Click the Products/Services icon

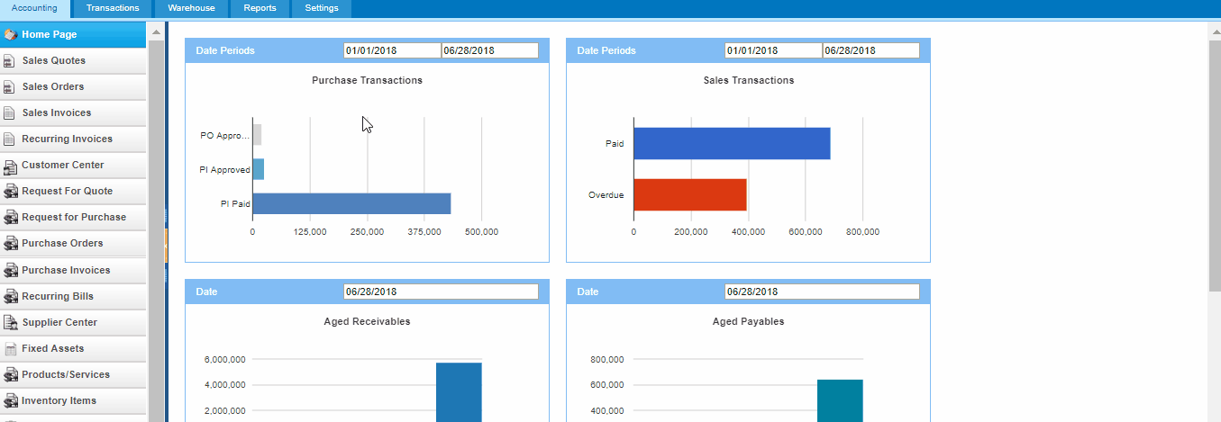pyautogui.click(x=11, y=374)
